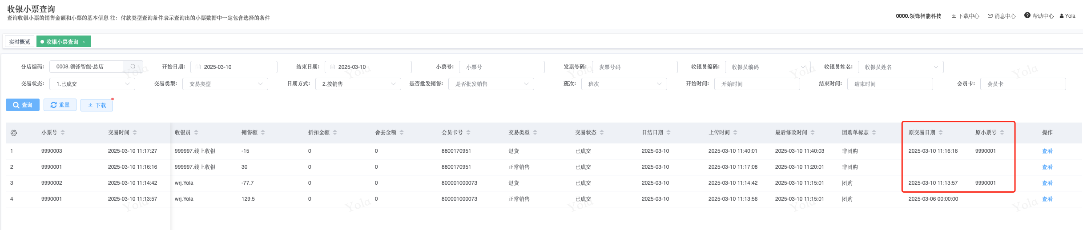This screenshot has height=230, width=1083.
Task: Click the 重置 reset button
Action: [60, 105]
